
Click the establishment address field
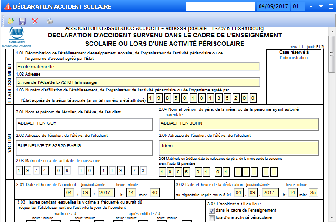(137, 82)
